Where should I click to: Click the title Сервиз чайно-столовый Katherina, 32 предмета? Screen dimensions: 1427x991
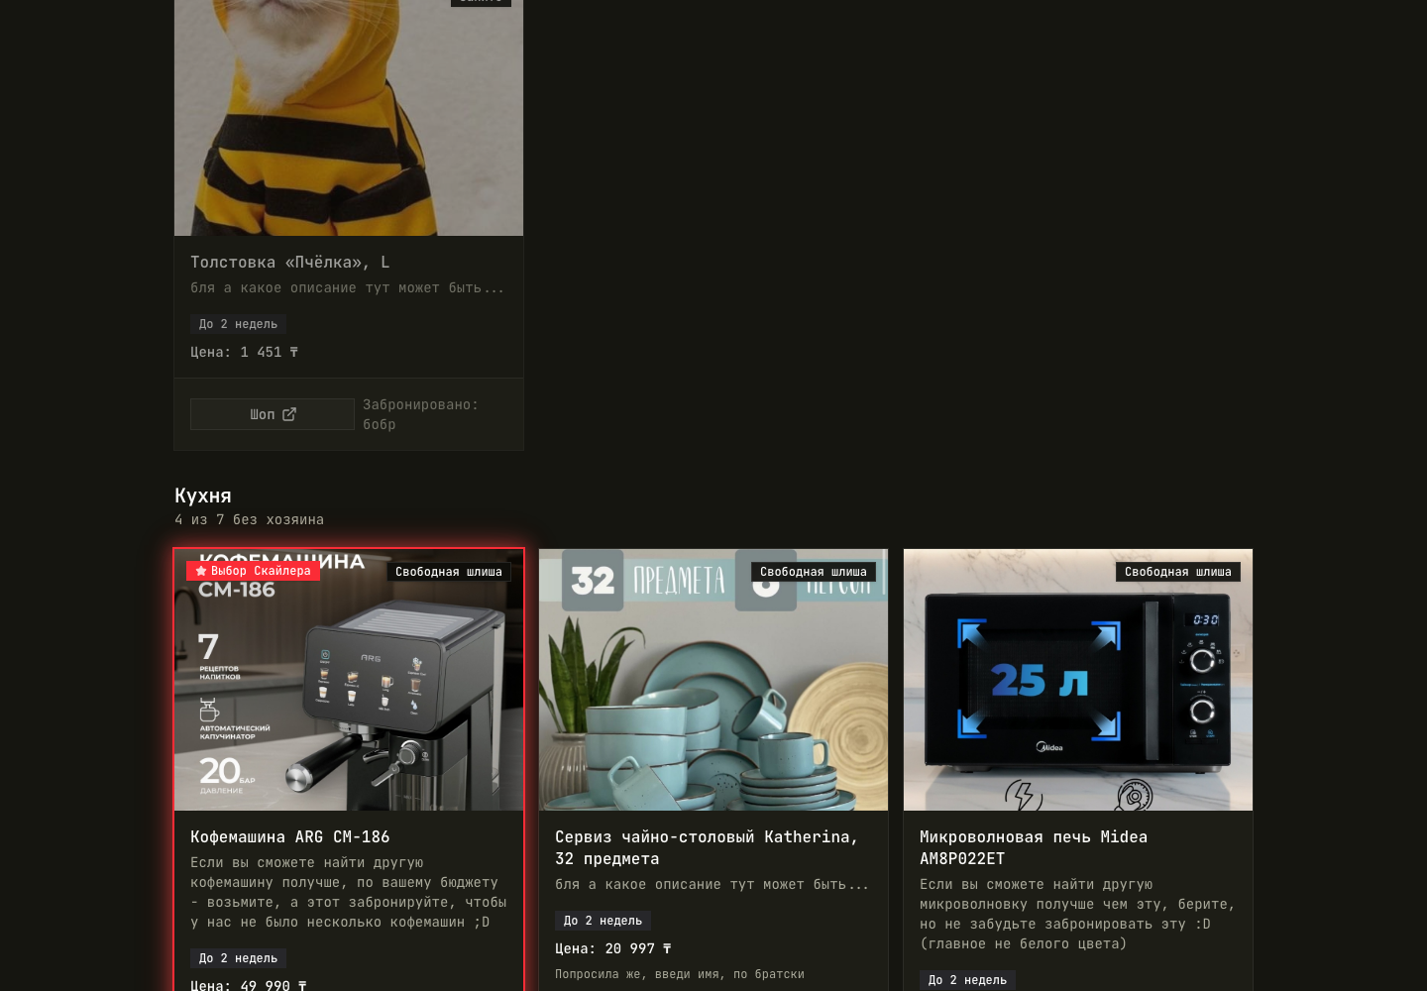point(707,847)
